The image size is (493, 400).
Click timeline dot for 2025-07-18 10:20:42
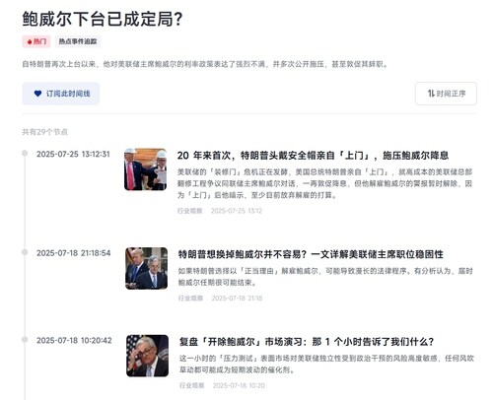pyautogui.click(x=25, y=339)
